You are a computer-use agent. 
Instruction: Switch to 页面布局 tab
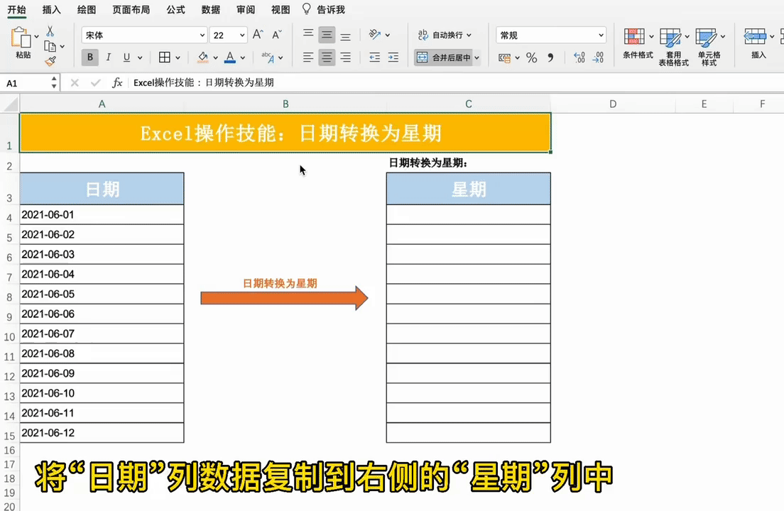[x=131, y=9]
